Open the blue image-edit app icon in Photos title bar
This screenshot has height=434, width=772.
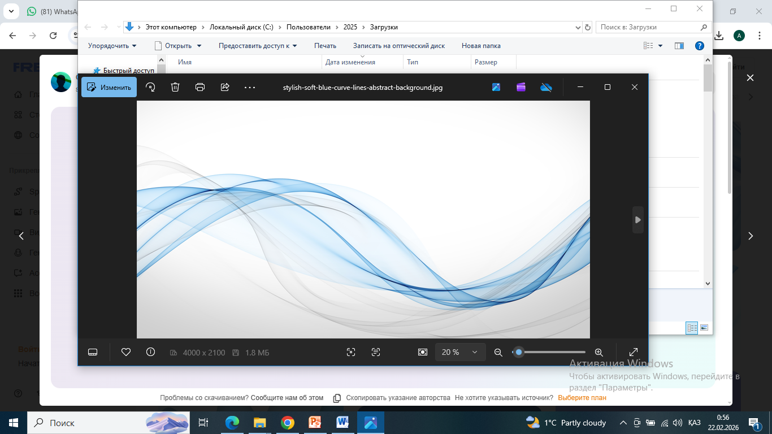(496, 87)
